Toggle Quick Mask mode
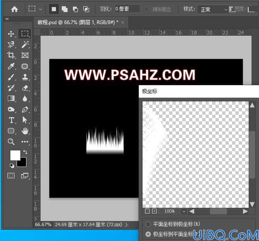Viewport: 259px width, 241px height. [x=11, y=176]
